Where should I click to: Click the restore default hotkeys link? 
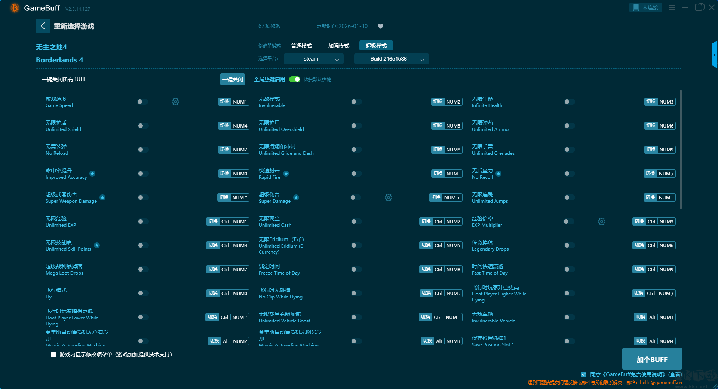[x=317, y=80]
